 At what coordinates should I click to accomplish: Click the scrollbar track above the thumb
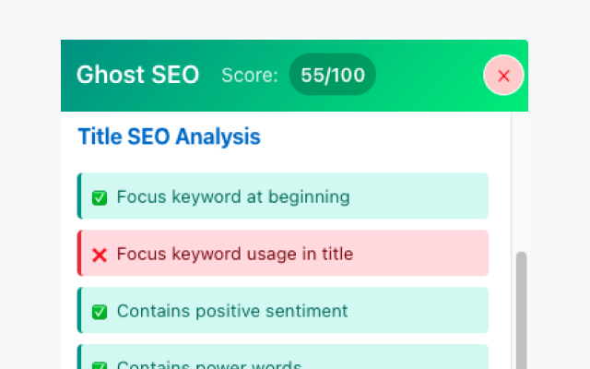pyautogui.click(x=521, y=184)
